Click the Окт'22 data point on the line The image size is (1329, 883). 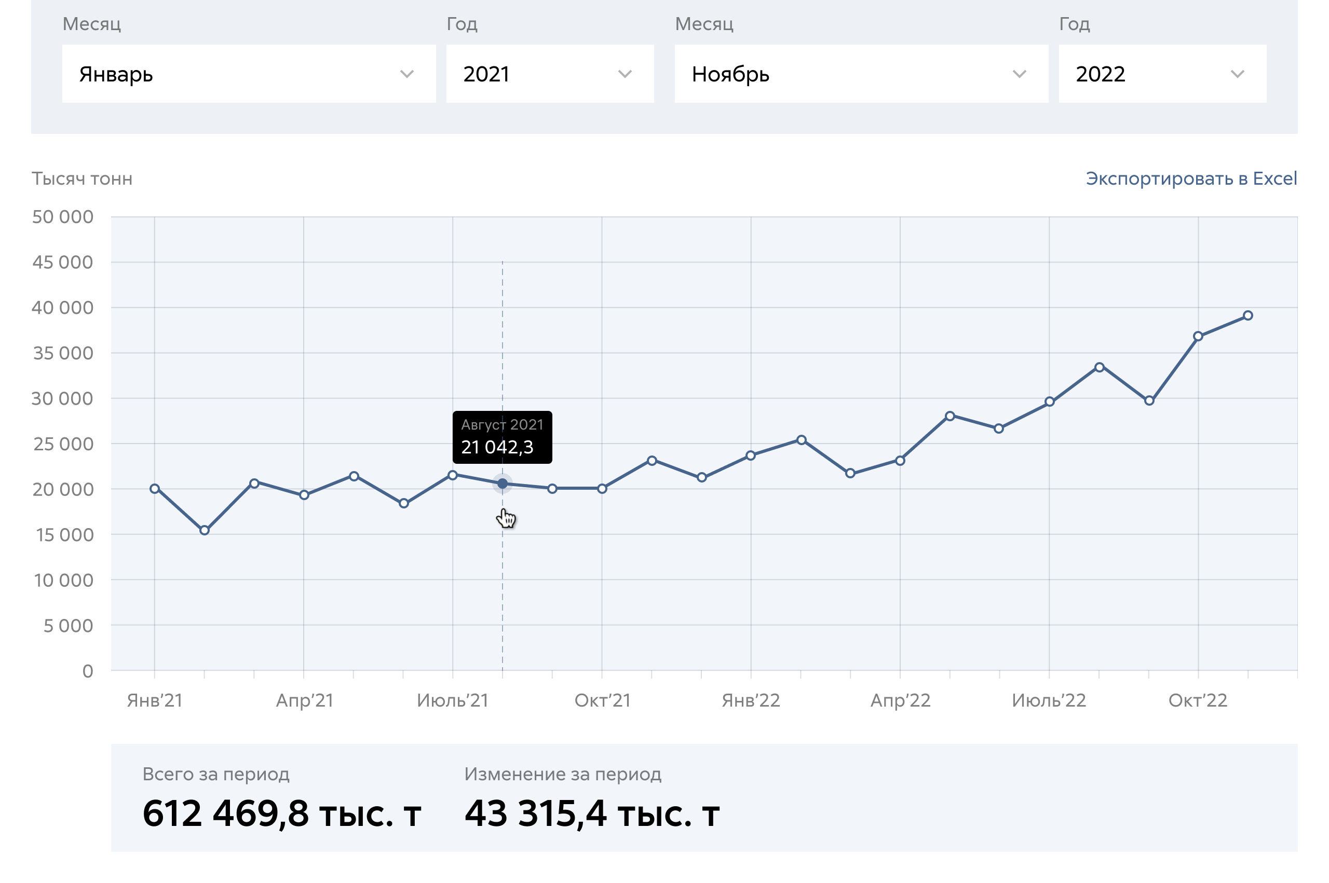tap(1198, 337)
